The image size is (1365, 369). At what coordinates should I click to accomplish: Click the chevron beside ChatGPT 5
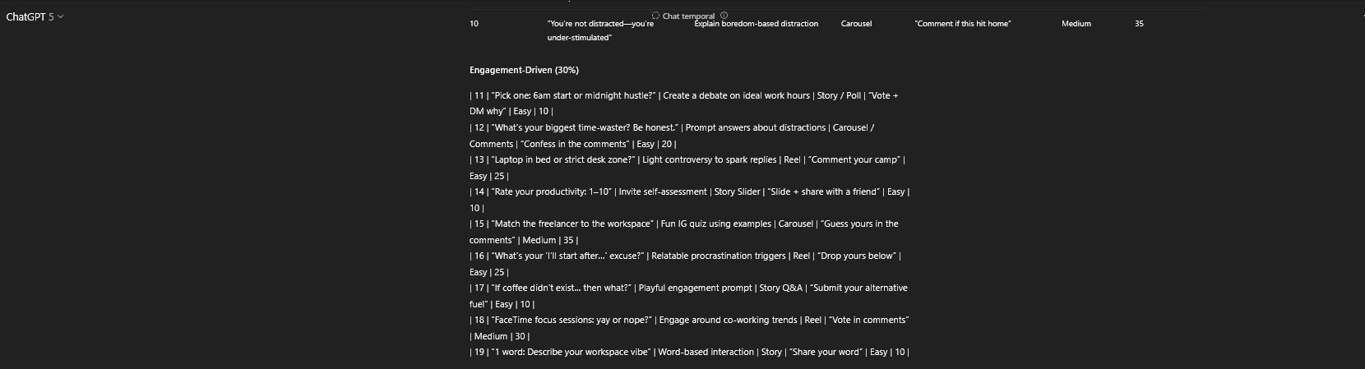click(61, 16)
